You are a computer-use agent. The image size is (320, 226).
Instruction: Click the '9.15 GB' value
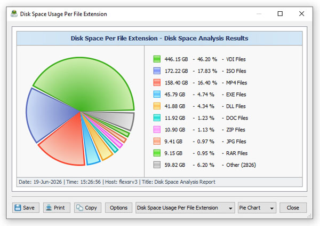click(x=173, y=153)
